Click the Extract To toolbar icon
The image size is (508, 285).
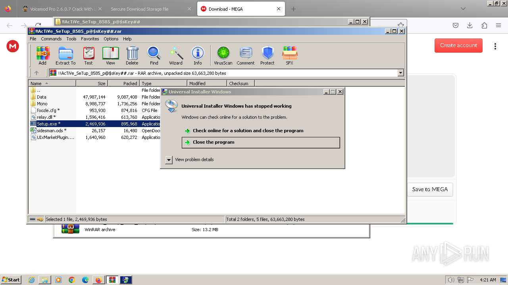point(65,55)
